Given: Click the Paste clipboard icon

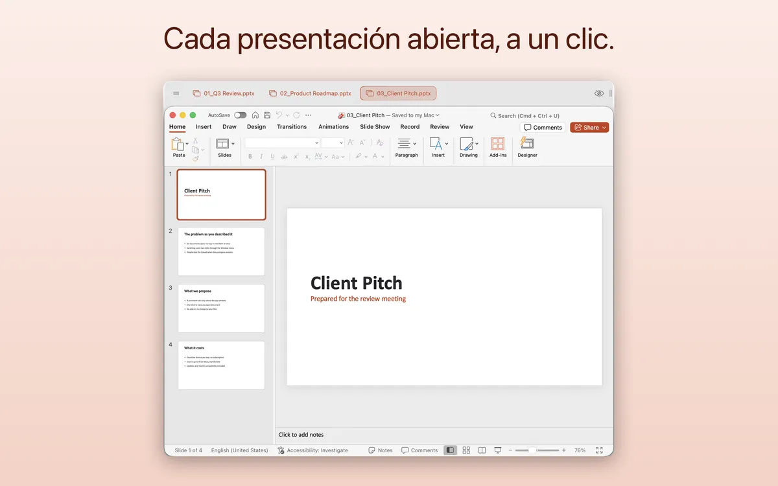Looking at the screenshot, I should click(177, 144).
